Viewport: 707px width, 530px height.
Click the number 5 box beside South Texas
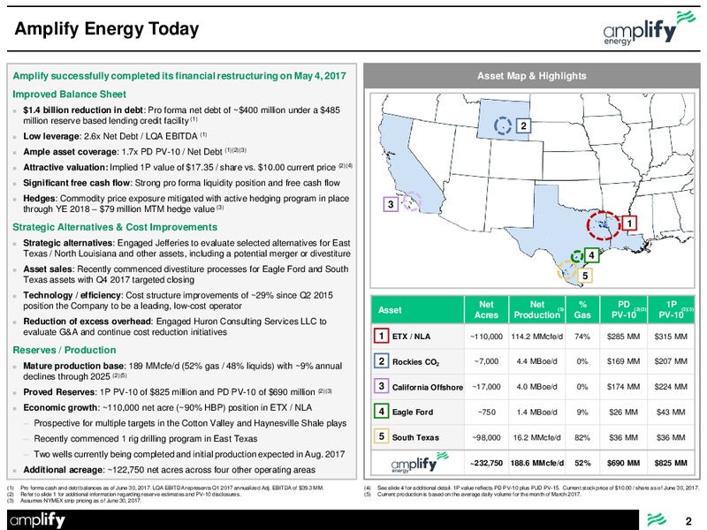382,436
